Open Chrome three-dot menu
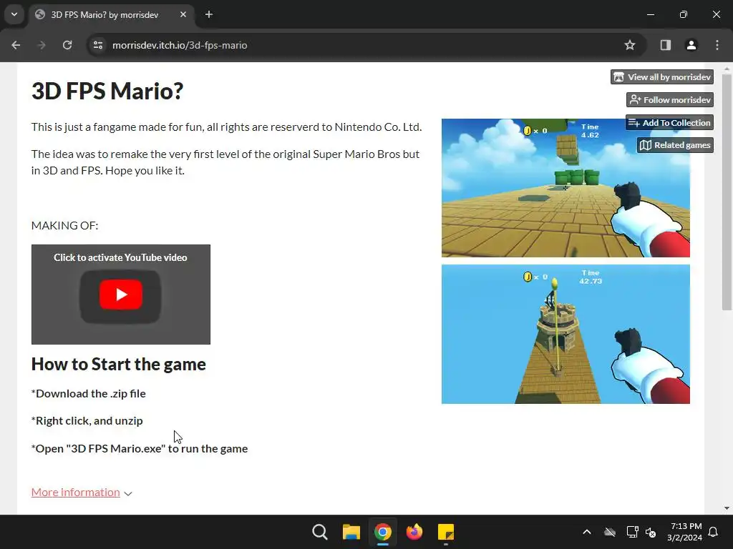Viewport: 733px width, 549px height. click(x=717, y=45)
